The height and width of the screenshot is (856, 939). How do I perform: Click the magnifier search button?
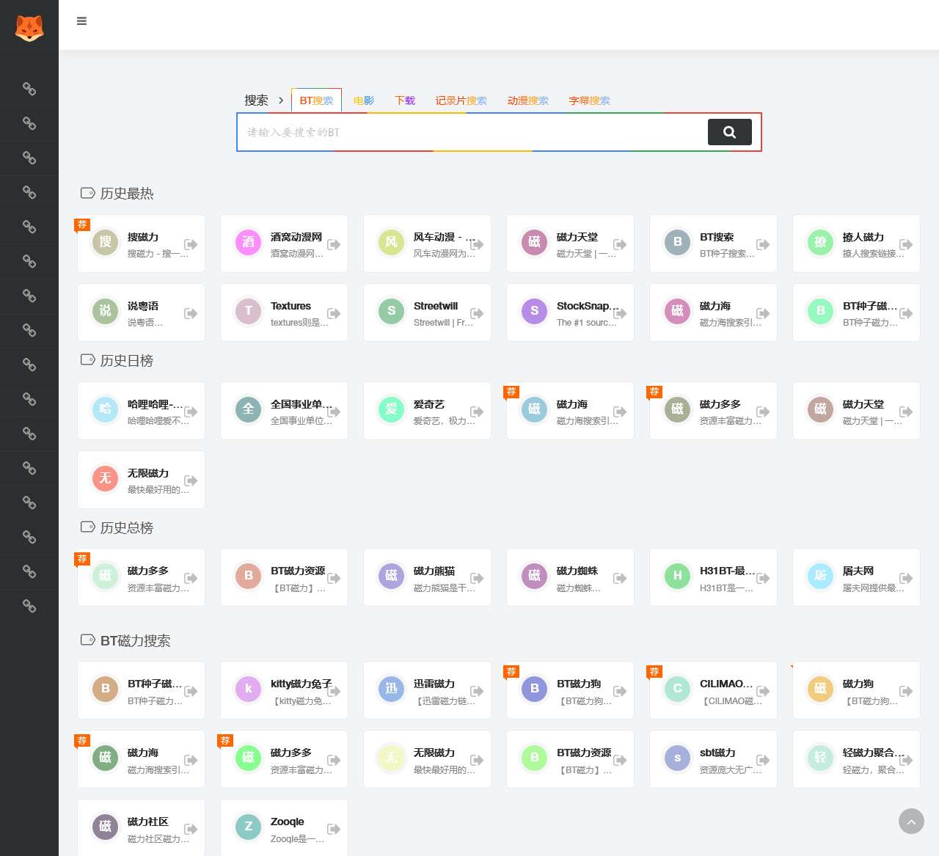pos(729,132)
